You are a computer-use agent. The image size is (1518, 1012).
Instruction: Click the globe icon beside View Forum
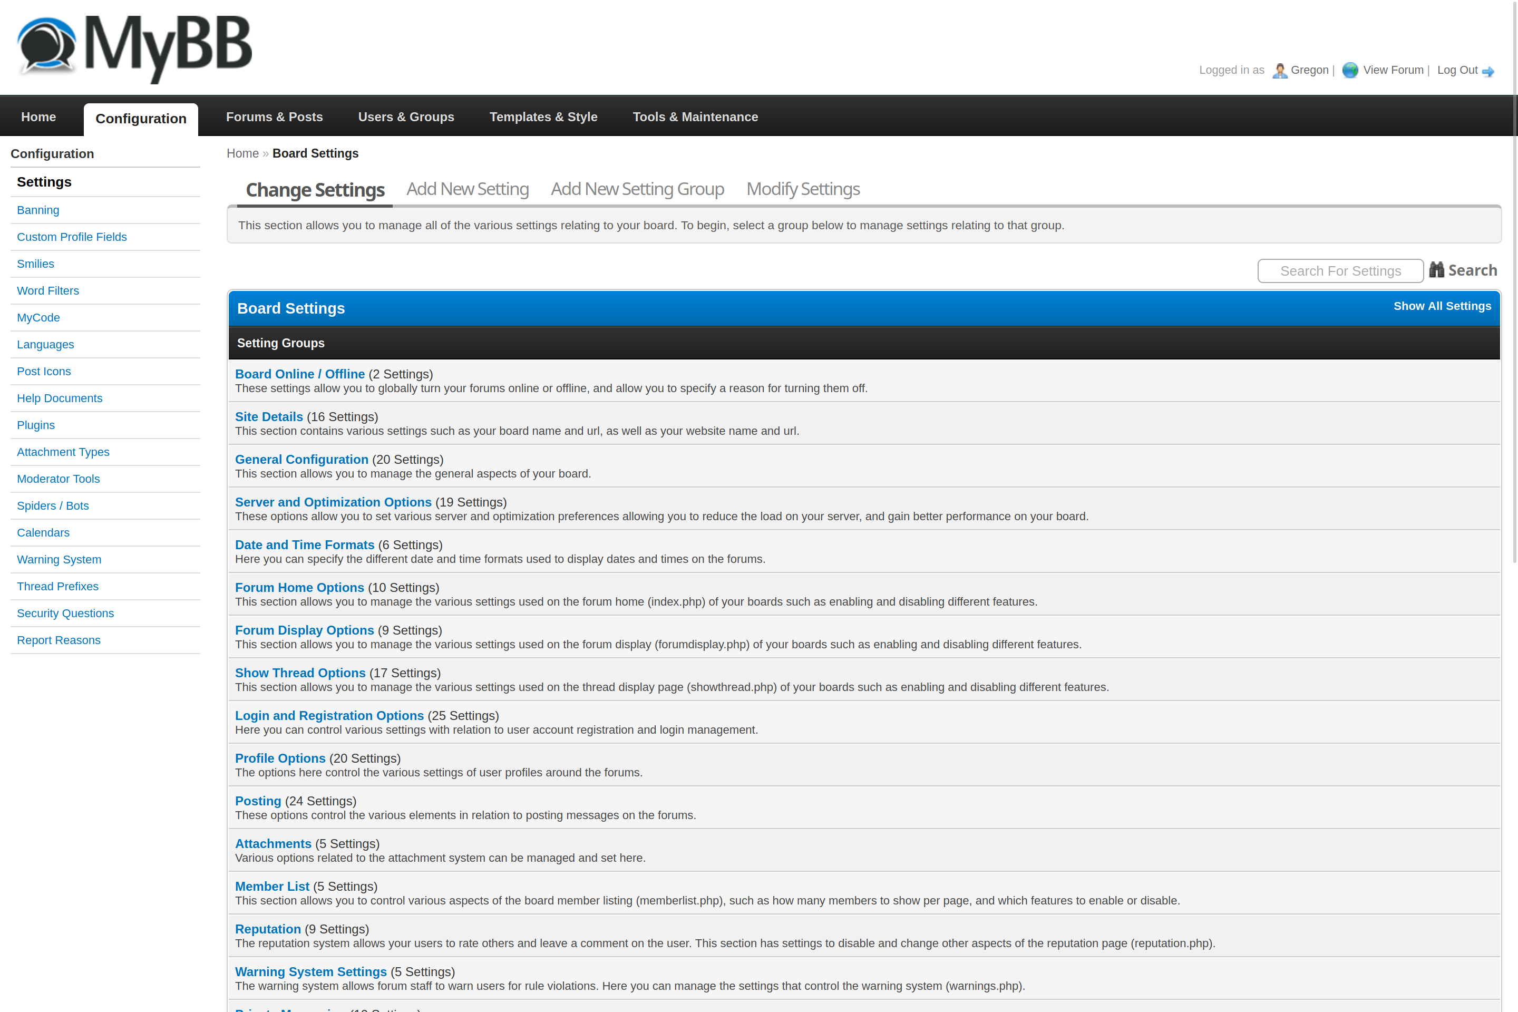(1349, 70)
